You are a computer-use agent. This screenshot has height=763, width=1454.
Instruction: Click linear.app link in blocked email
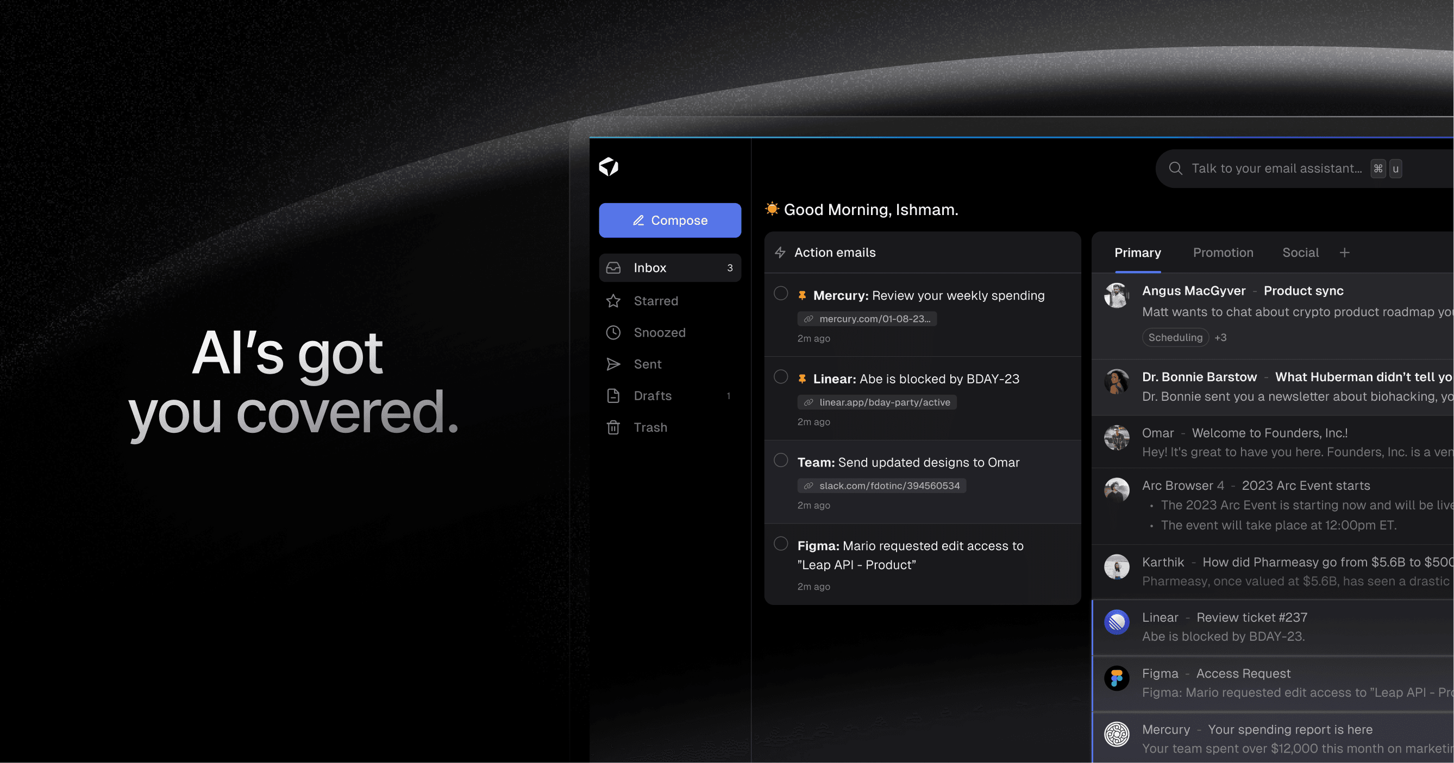tap(876, 401)
